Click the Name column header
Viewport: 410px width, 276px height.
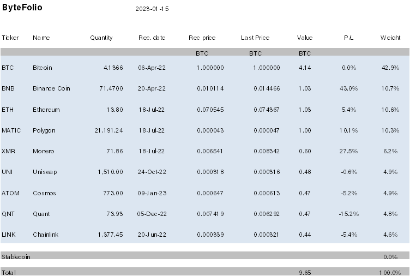point(41,38)
